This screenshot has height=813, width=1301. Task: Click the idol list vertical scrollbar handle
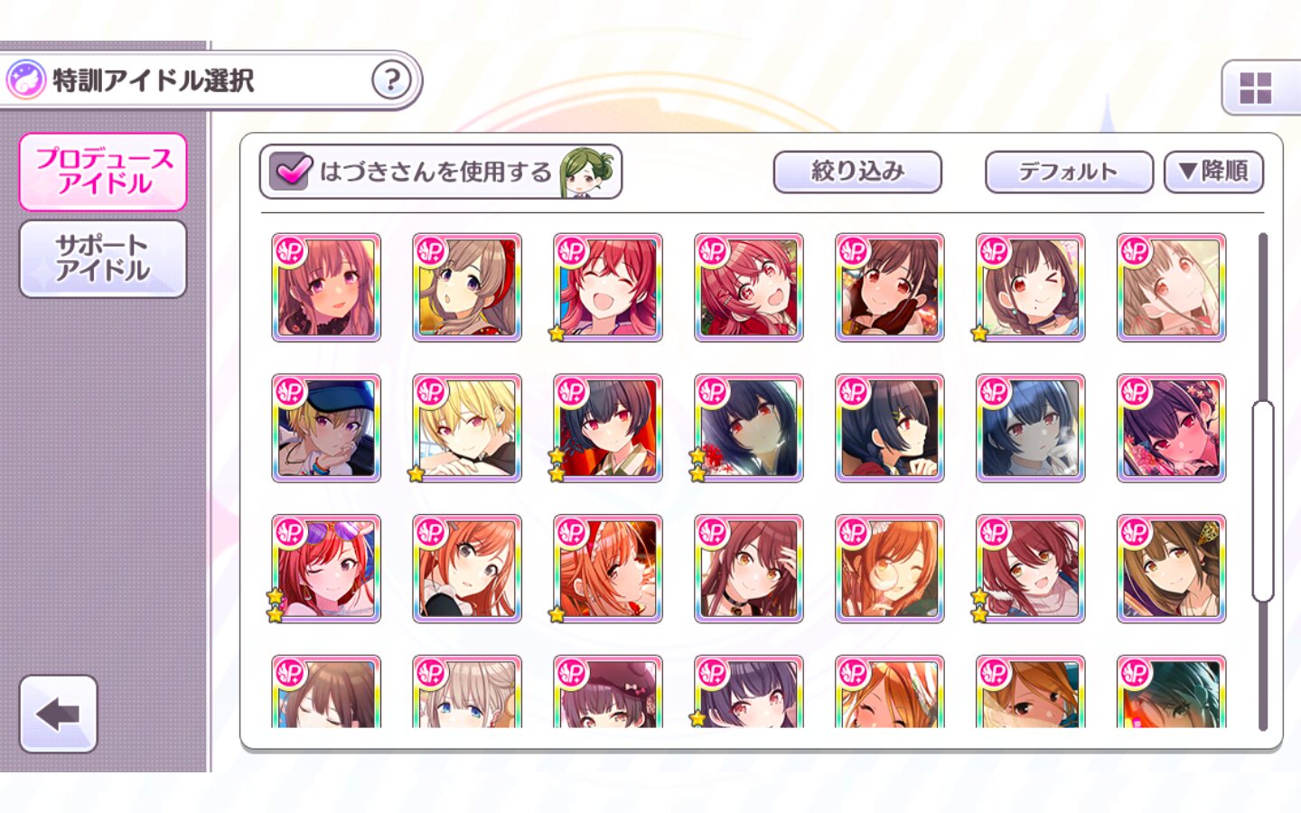(1262, 501)
